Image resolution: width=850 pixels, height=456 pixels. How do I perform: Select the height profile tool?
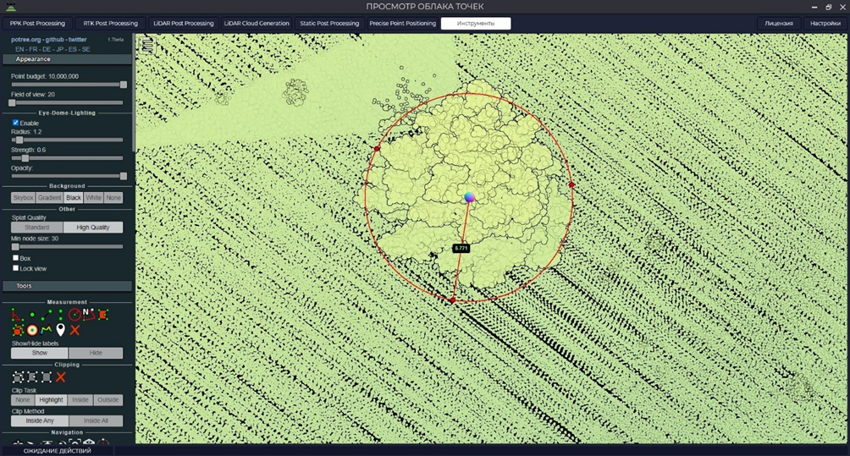pos(46,329)
